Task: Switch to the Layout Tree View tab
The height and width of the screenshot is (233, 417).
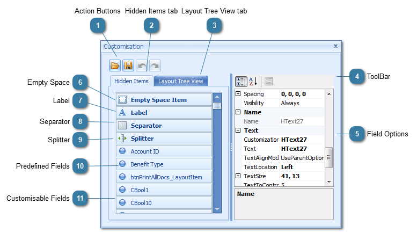Action: coord(181,81)
